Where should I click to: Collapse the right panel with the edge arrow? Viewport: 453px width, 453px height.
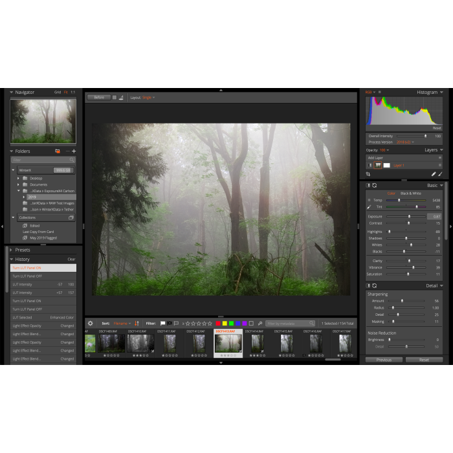coord(450,226)
